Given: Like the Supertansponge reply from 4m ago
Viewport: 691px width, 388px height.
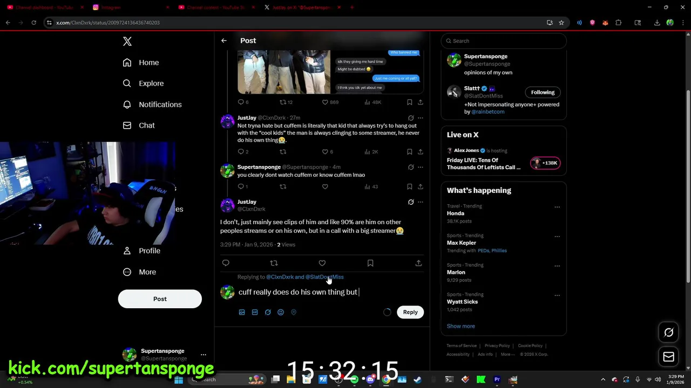Looking at the screenshot, I should (x=325, y=186).
